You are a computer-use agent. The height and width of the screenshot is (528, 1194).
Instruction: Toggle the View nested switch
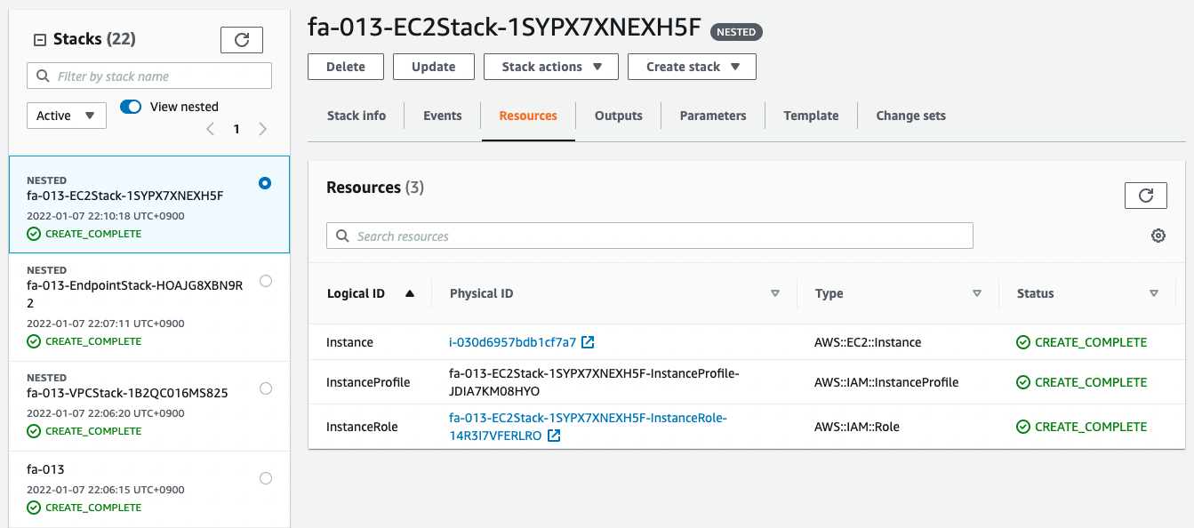click(x=131, y=107)
